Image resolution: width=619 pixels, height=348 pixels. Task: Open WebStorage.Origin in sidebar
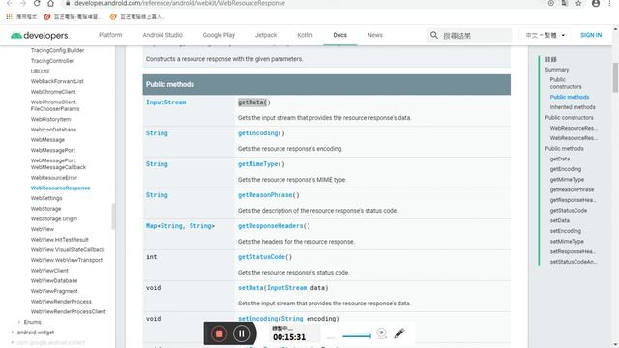[54, 218]
